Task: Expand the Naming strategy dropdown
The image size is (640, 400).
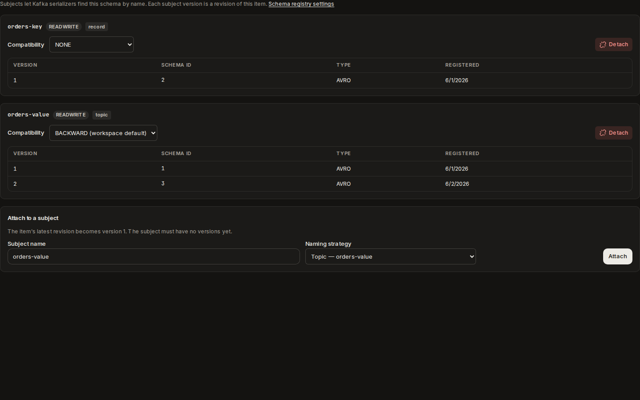Action: (x=391, y=256)
